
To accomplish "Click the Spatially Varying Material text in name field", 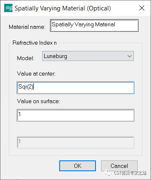I will click(x=83, y=25).
